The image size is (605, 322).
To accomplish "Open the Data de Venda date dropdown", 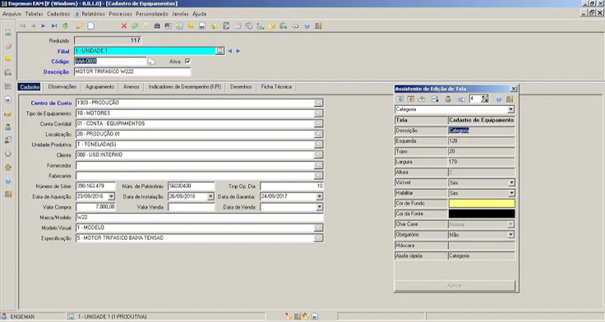I will click(320, 207).
